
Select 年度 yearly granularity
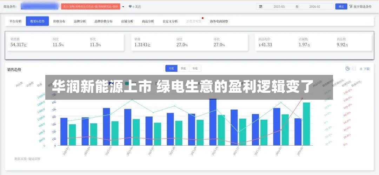(x=195, y=69)
